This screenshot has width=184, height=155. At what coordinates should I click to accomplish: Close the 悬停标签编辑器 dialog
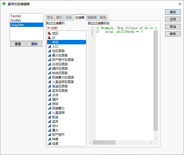(x=180, y=4)
